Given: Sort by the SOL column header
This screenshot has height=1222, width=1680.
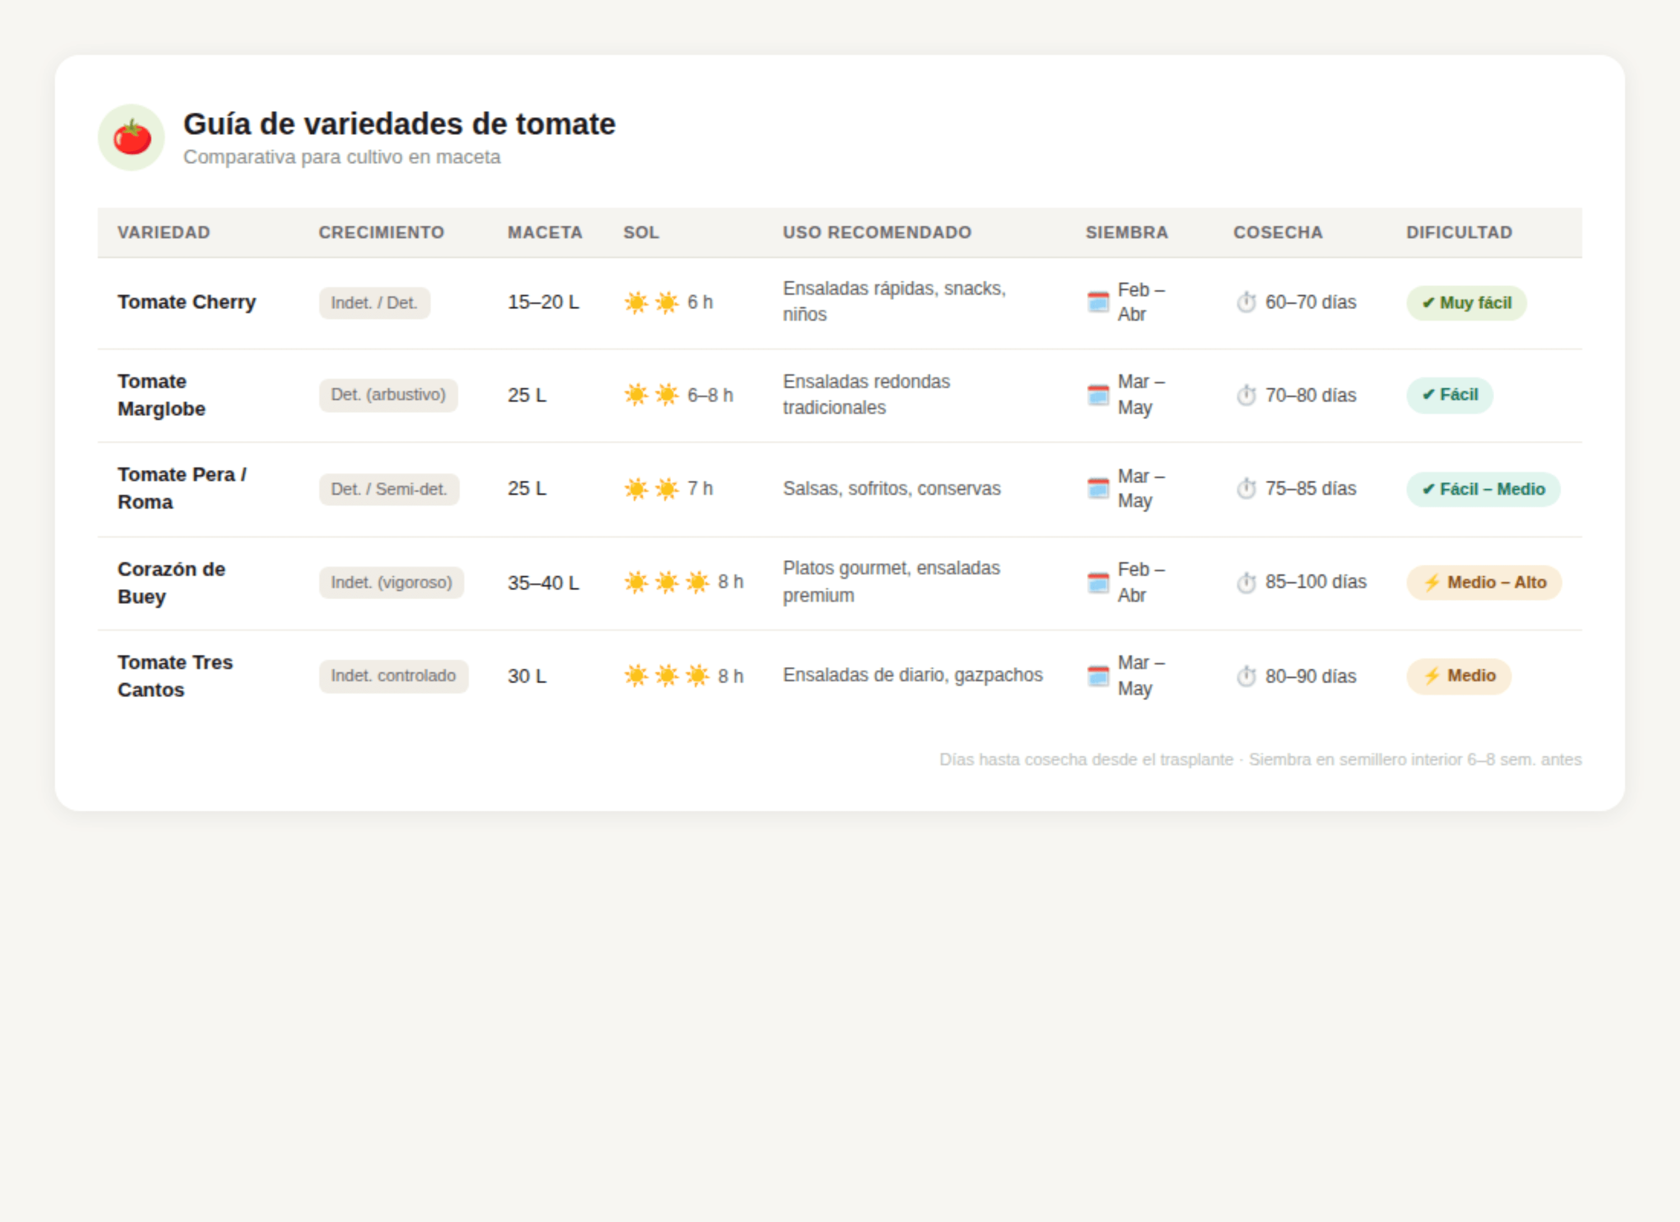Looking at the screenshot, I should click(x=642, y=232).
